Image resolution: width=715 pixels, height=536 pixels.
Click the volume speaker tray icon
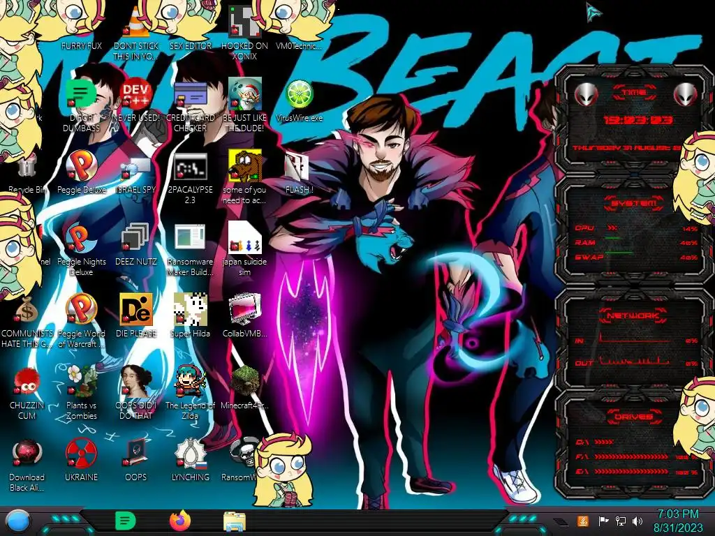pos(637,521)
